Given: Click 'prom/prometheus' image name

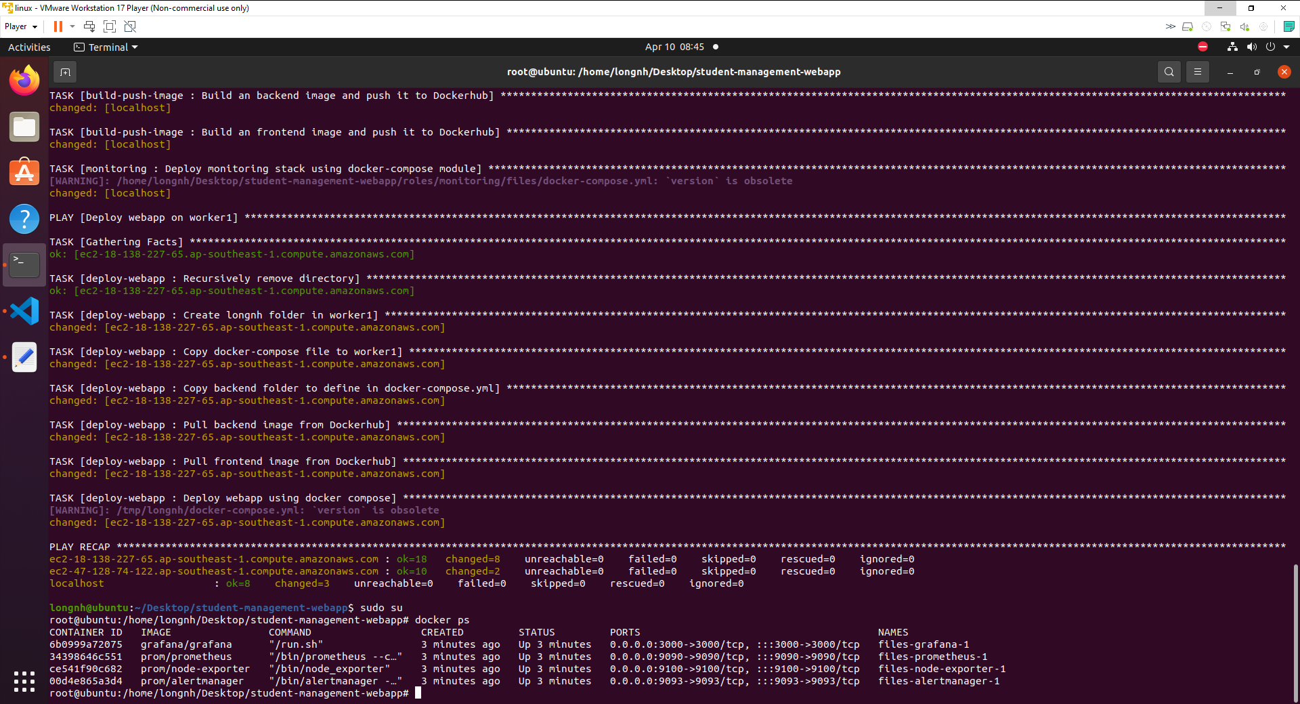Looking at the screenshot, I should [186, 657].
